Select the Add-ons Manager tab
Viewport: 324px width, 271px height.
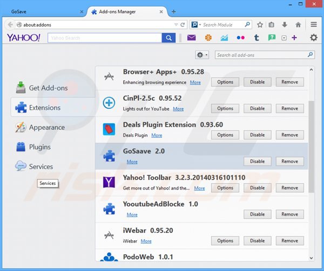click(x=126, y=12)
